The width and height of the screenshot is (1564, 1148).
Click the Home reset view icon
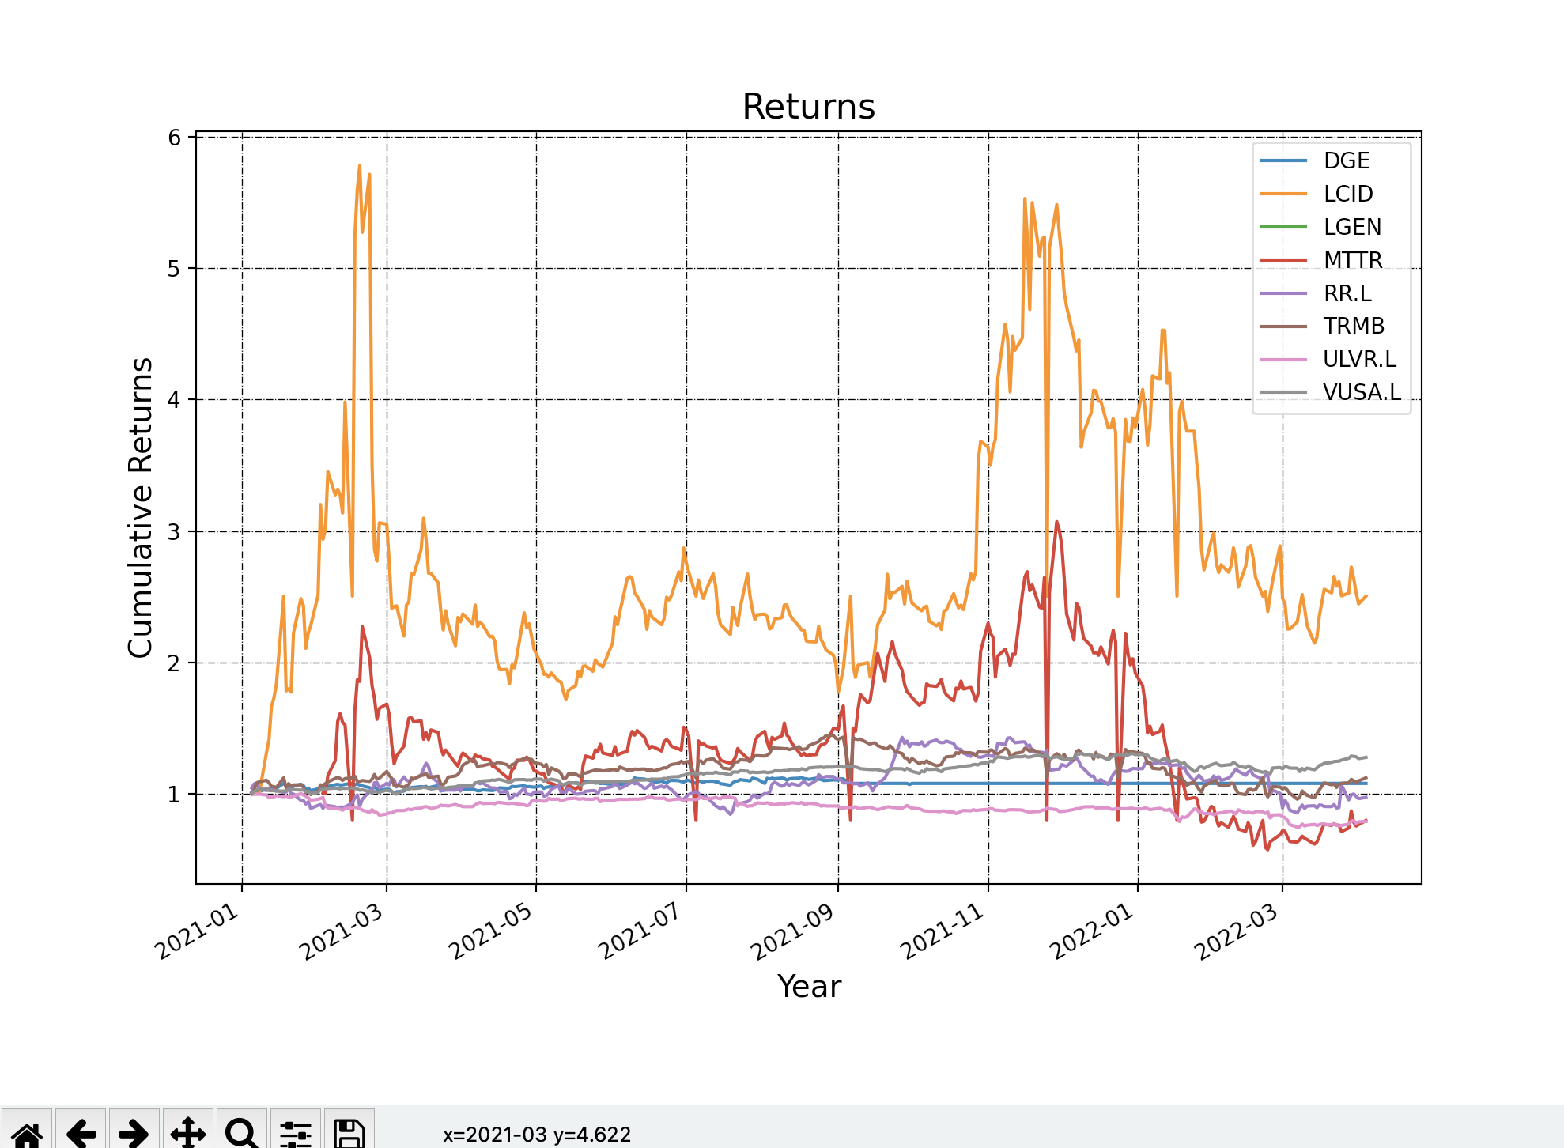[27, 1133]
